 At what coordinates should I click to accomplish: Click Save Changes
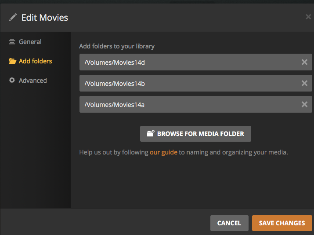[x=282, y=223]
